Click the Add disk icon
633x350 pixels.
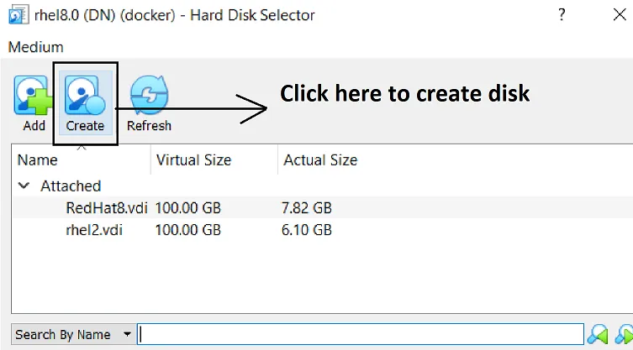pyautogui.click(x=34, y=96)
